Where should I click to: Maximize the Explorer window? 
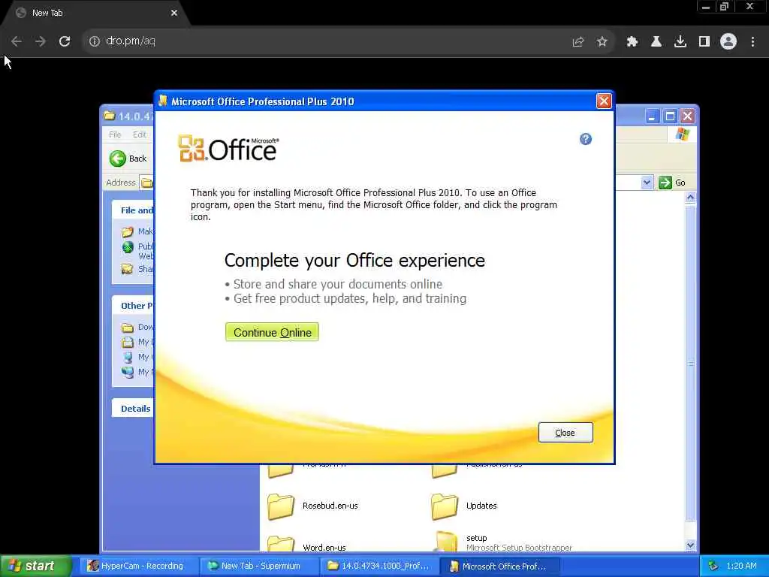pos(669,116)
